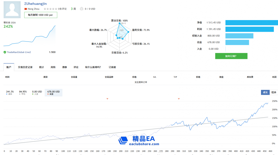Switch chart view to 结余
The width and height of the screenshot is (278, 155).
(274, 92)
